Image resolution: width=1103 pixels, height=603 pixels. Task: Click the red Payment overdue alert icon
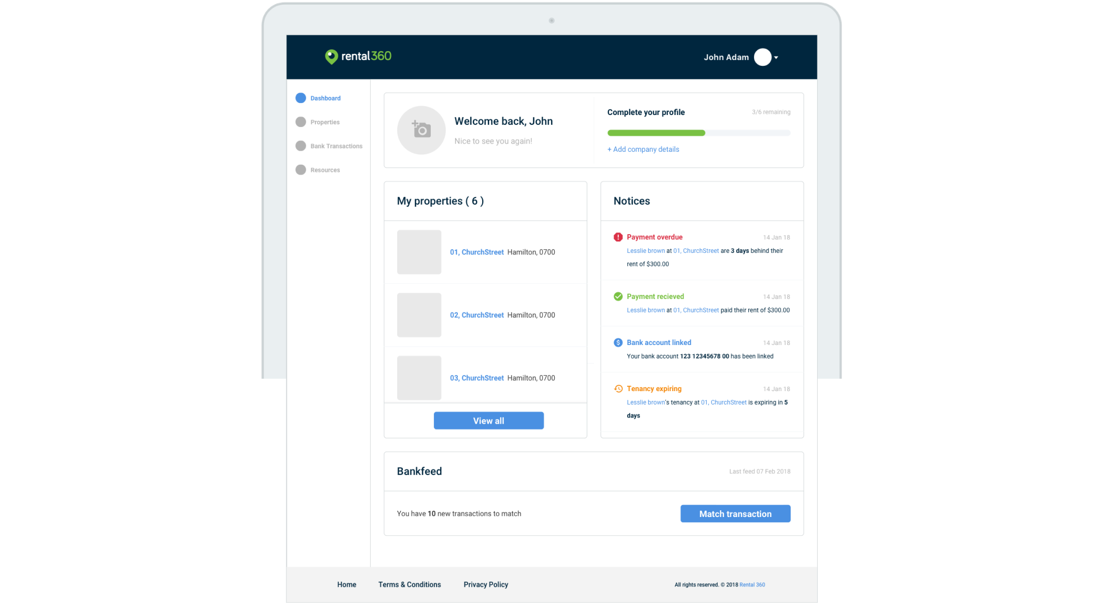coord(618,237)
